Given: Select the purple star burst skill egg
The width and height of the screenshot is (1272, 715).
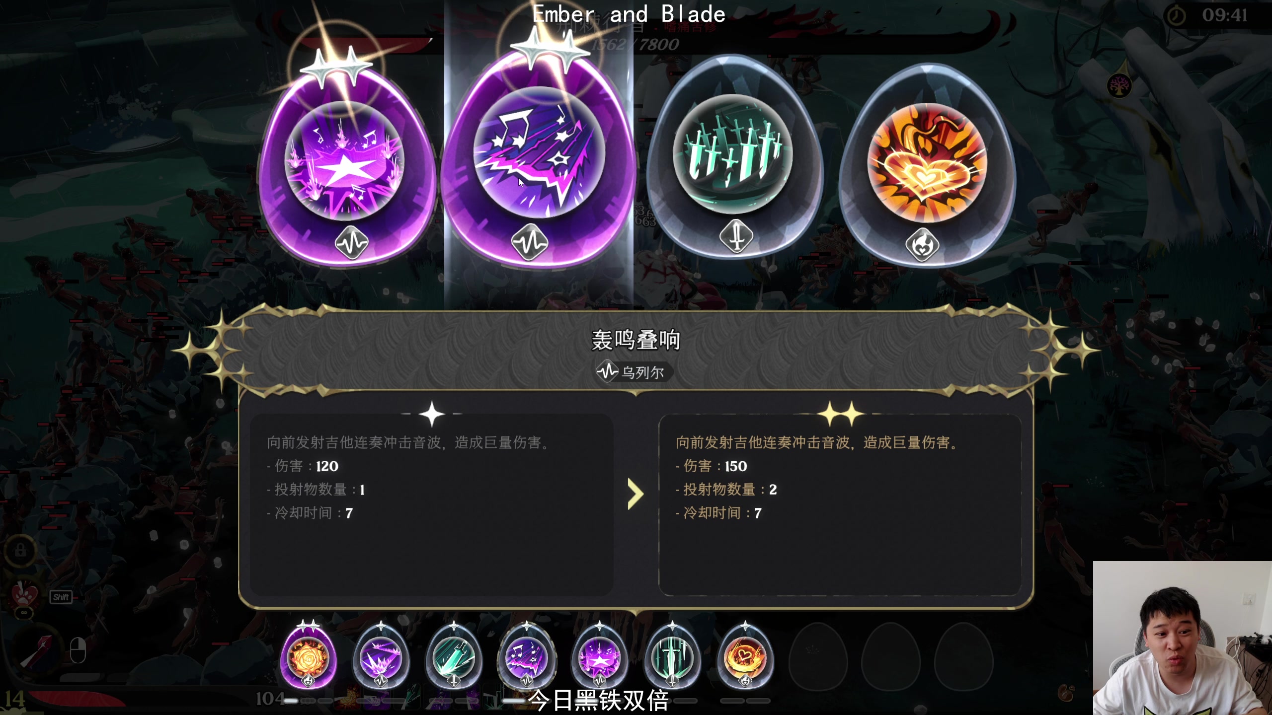Looking at the screenshot, I should [x=346, y=164].
